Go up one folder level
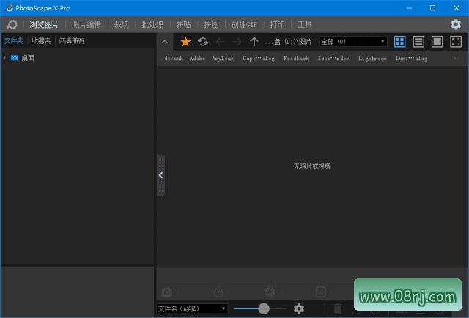The width and height of the screenshot is (469, 318). pos(254,42)
